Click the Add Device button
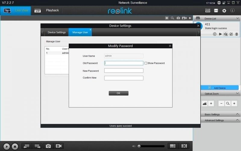 pyautogui.click(x=220, y=88)
